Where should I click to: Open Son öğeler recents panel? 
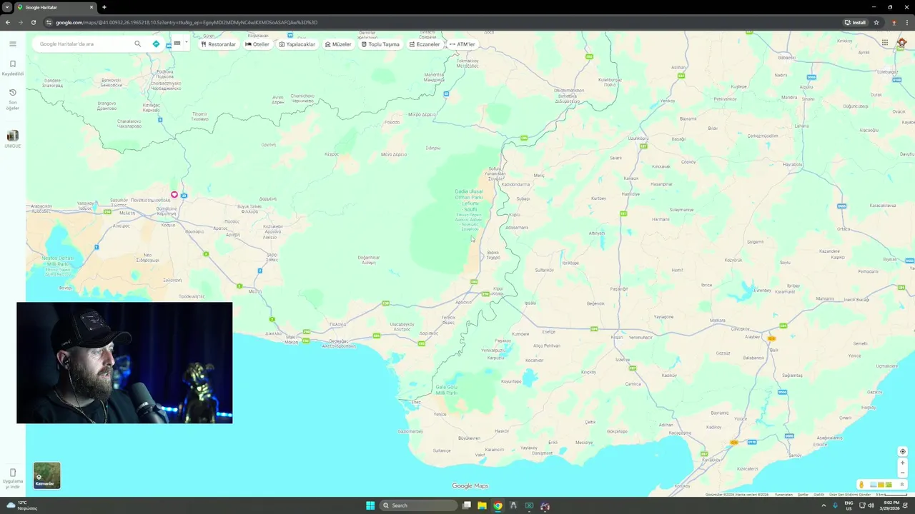coord(12,99)
